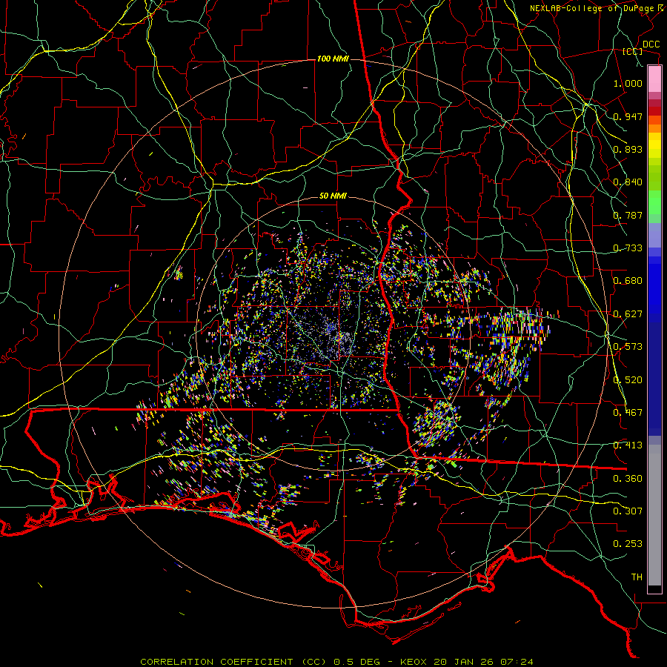Screen dimensions: 667x667
Task: Click the 0.627 legend value
Action: (x=628, y=314)
